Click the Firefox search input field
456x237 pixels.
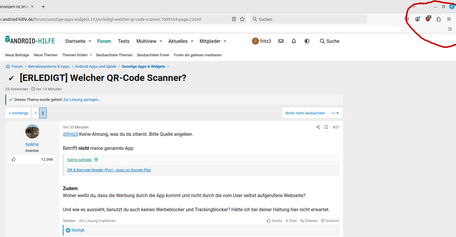308,19
